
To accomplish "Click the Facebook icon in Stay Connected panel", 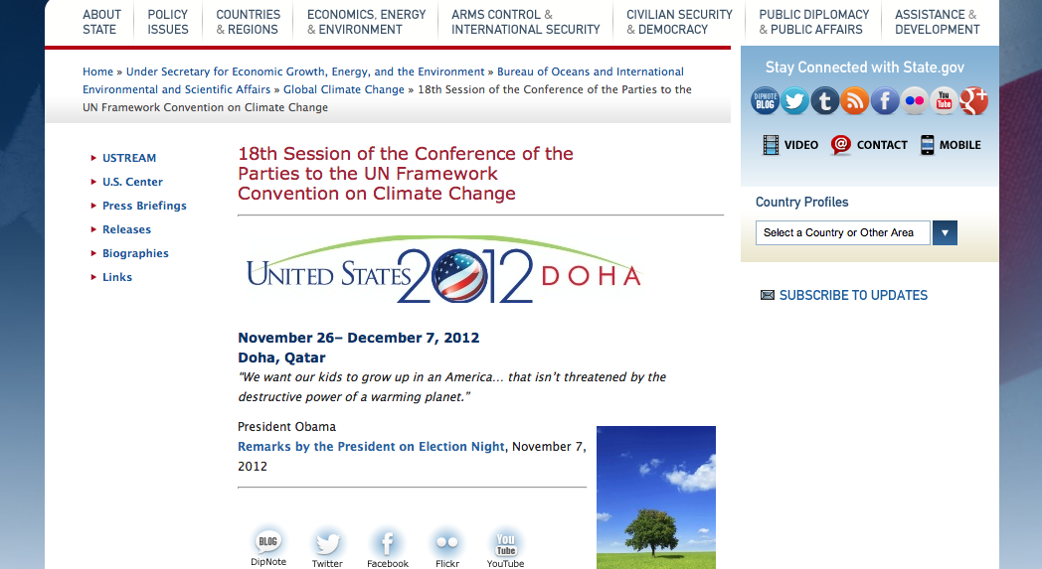I will [884, 100].
